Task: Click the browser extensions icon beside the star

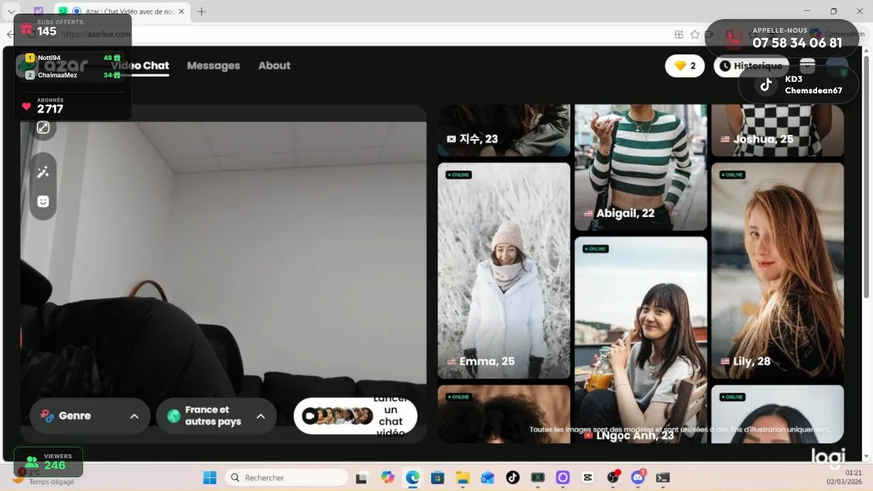Action: (x=679, y=34)
